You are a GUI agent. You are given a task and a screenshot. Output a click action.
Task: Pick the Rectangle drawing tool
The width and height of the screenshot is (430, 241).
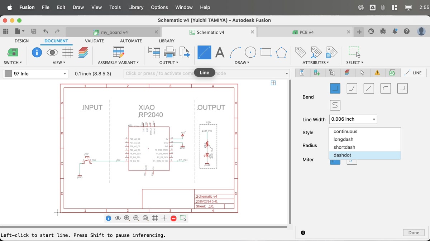266,53
